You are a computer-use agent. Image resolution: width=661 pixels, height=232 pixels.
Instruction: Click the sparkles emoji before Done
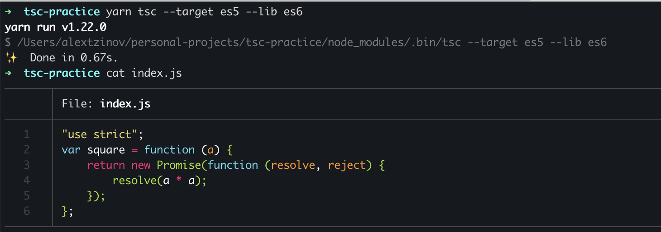tap(10, 58)
